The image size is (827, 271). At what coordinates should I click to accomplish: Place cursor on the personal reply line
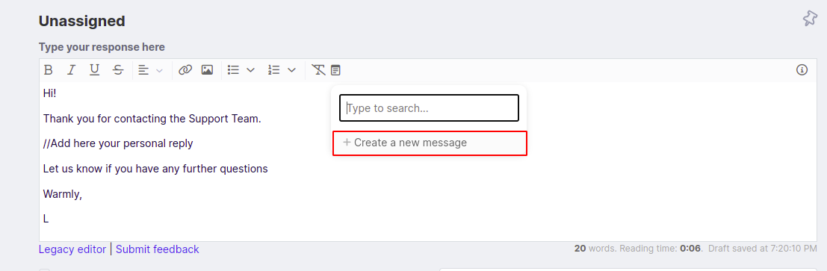click(118, 143)
